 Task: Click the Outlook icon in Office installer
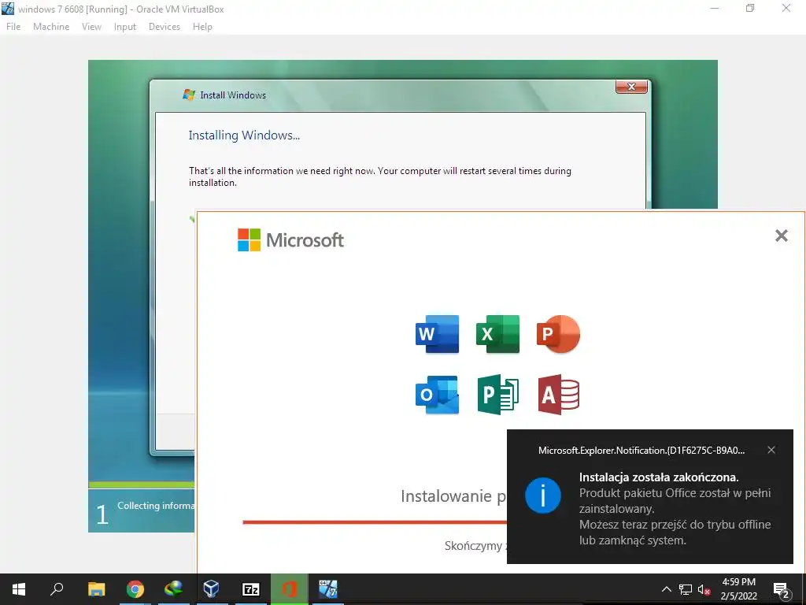coord(437,395)
